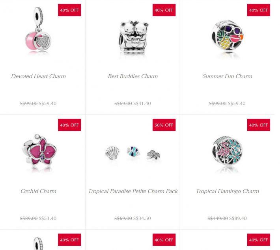Viewport: 280px width, 250px height.
Task: Click the 50% OFF red badge
Action: [164, 125]
